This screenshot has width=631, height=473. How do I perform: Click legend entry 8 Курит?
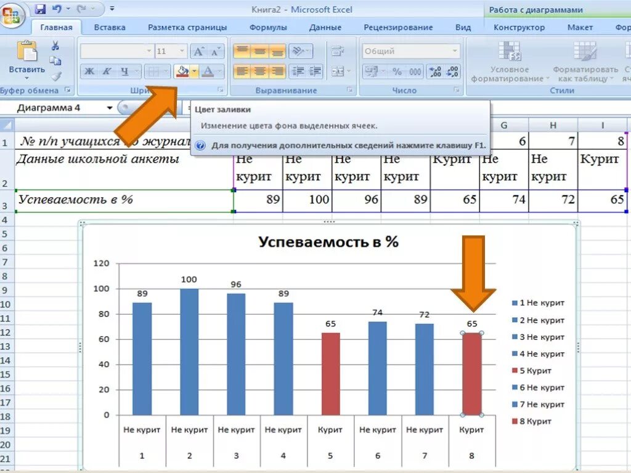coord(531,421)
